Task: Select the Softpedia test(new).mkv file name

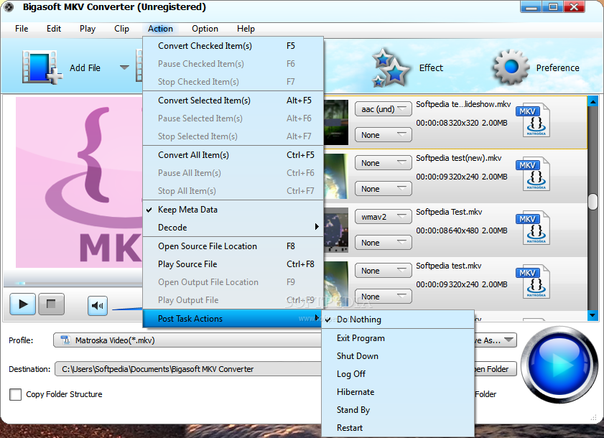Action: click(458, 158)
